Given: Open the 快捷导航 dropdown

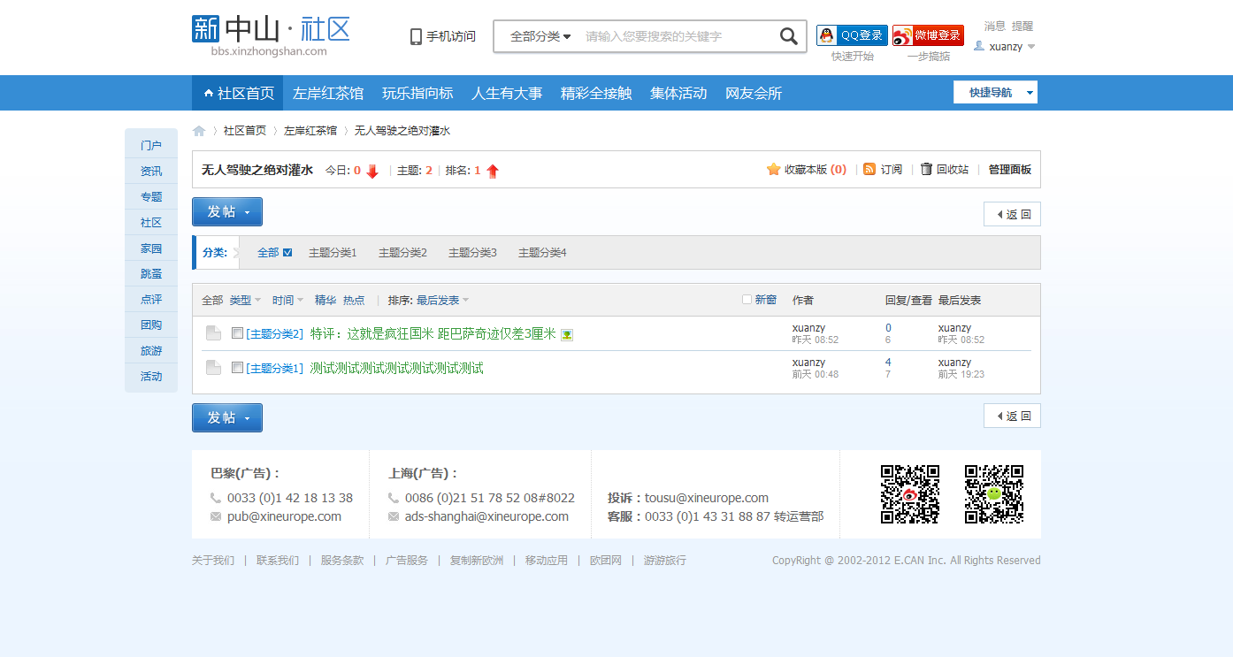Looking at the screenshot, I should tap(995, 91).
